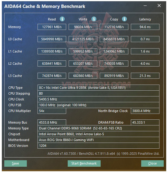Start the benchmark run

point(84,163)
